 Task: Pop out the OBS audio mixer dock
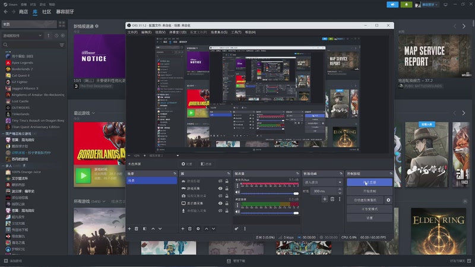(297, 173)
